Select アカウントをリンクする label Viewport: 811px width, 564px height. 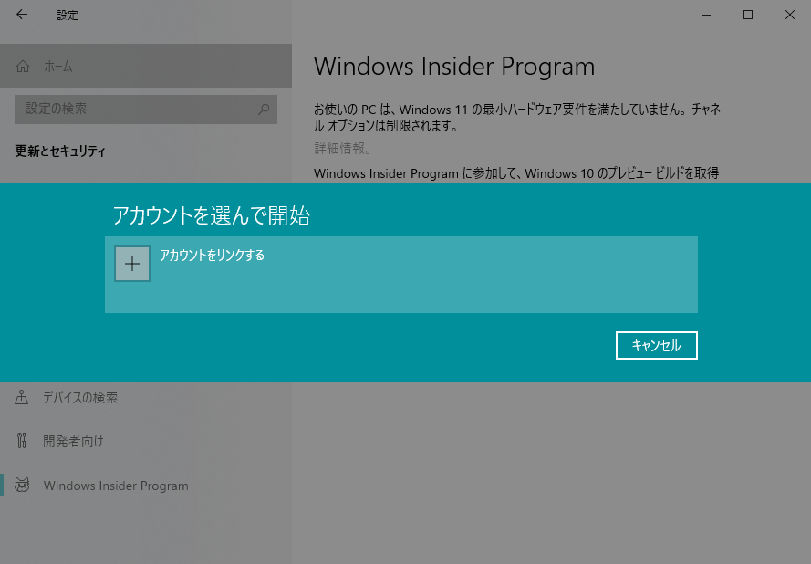212,256
